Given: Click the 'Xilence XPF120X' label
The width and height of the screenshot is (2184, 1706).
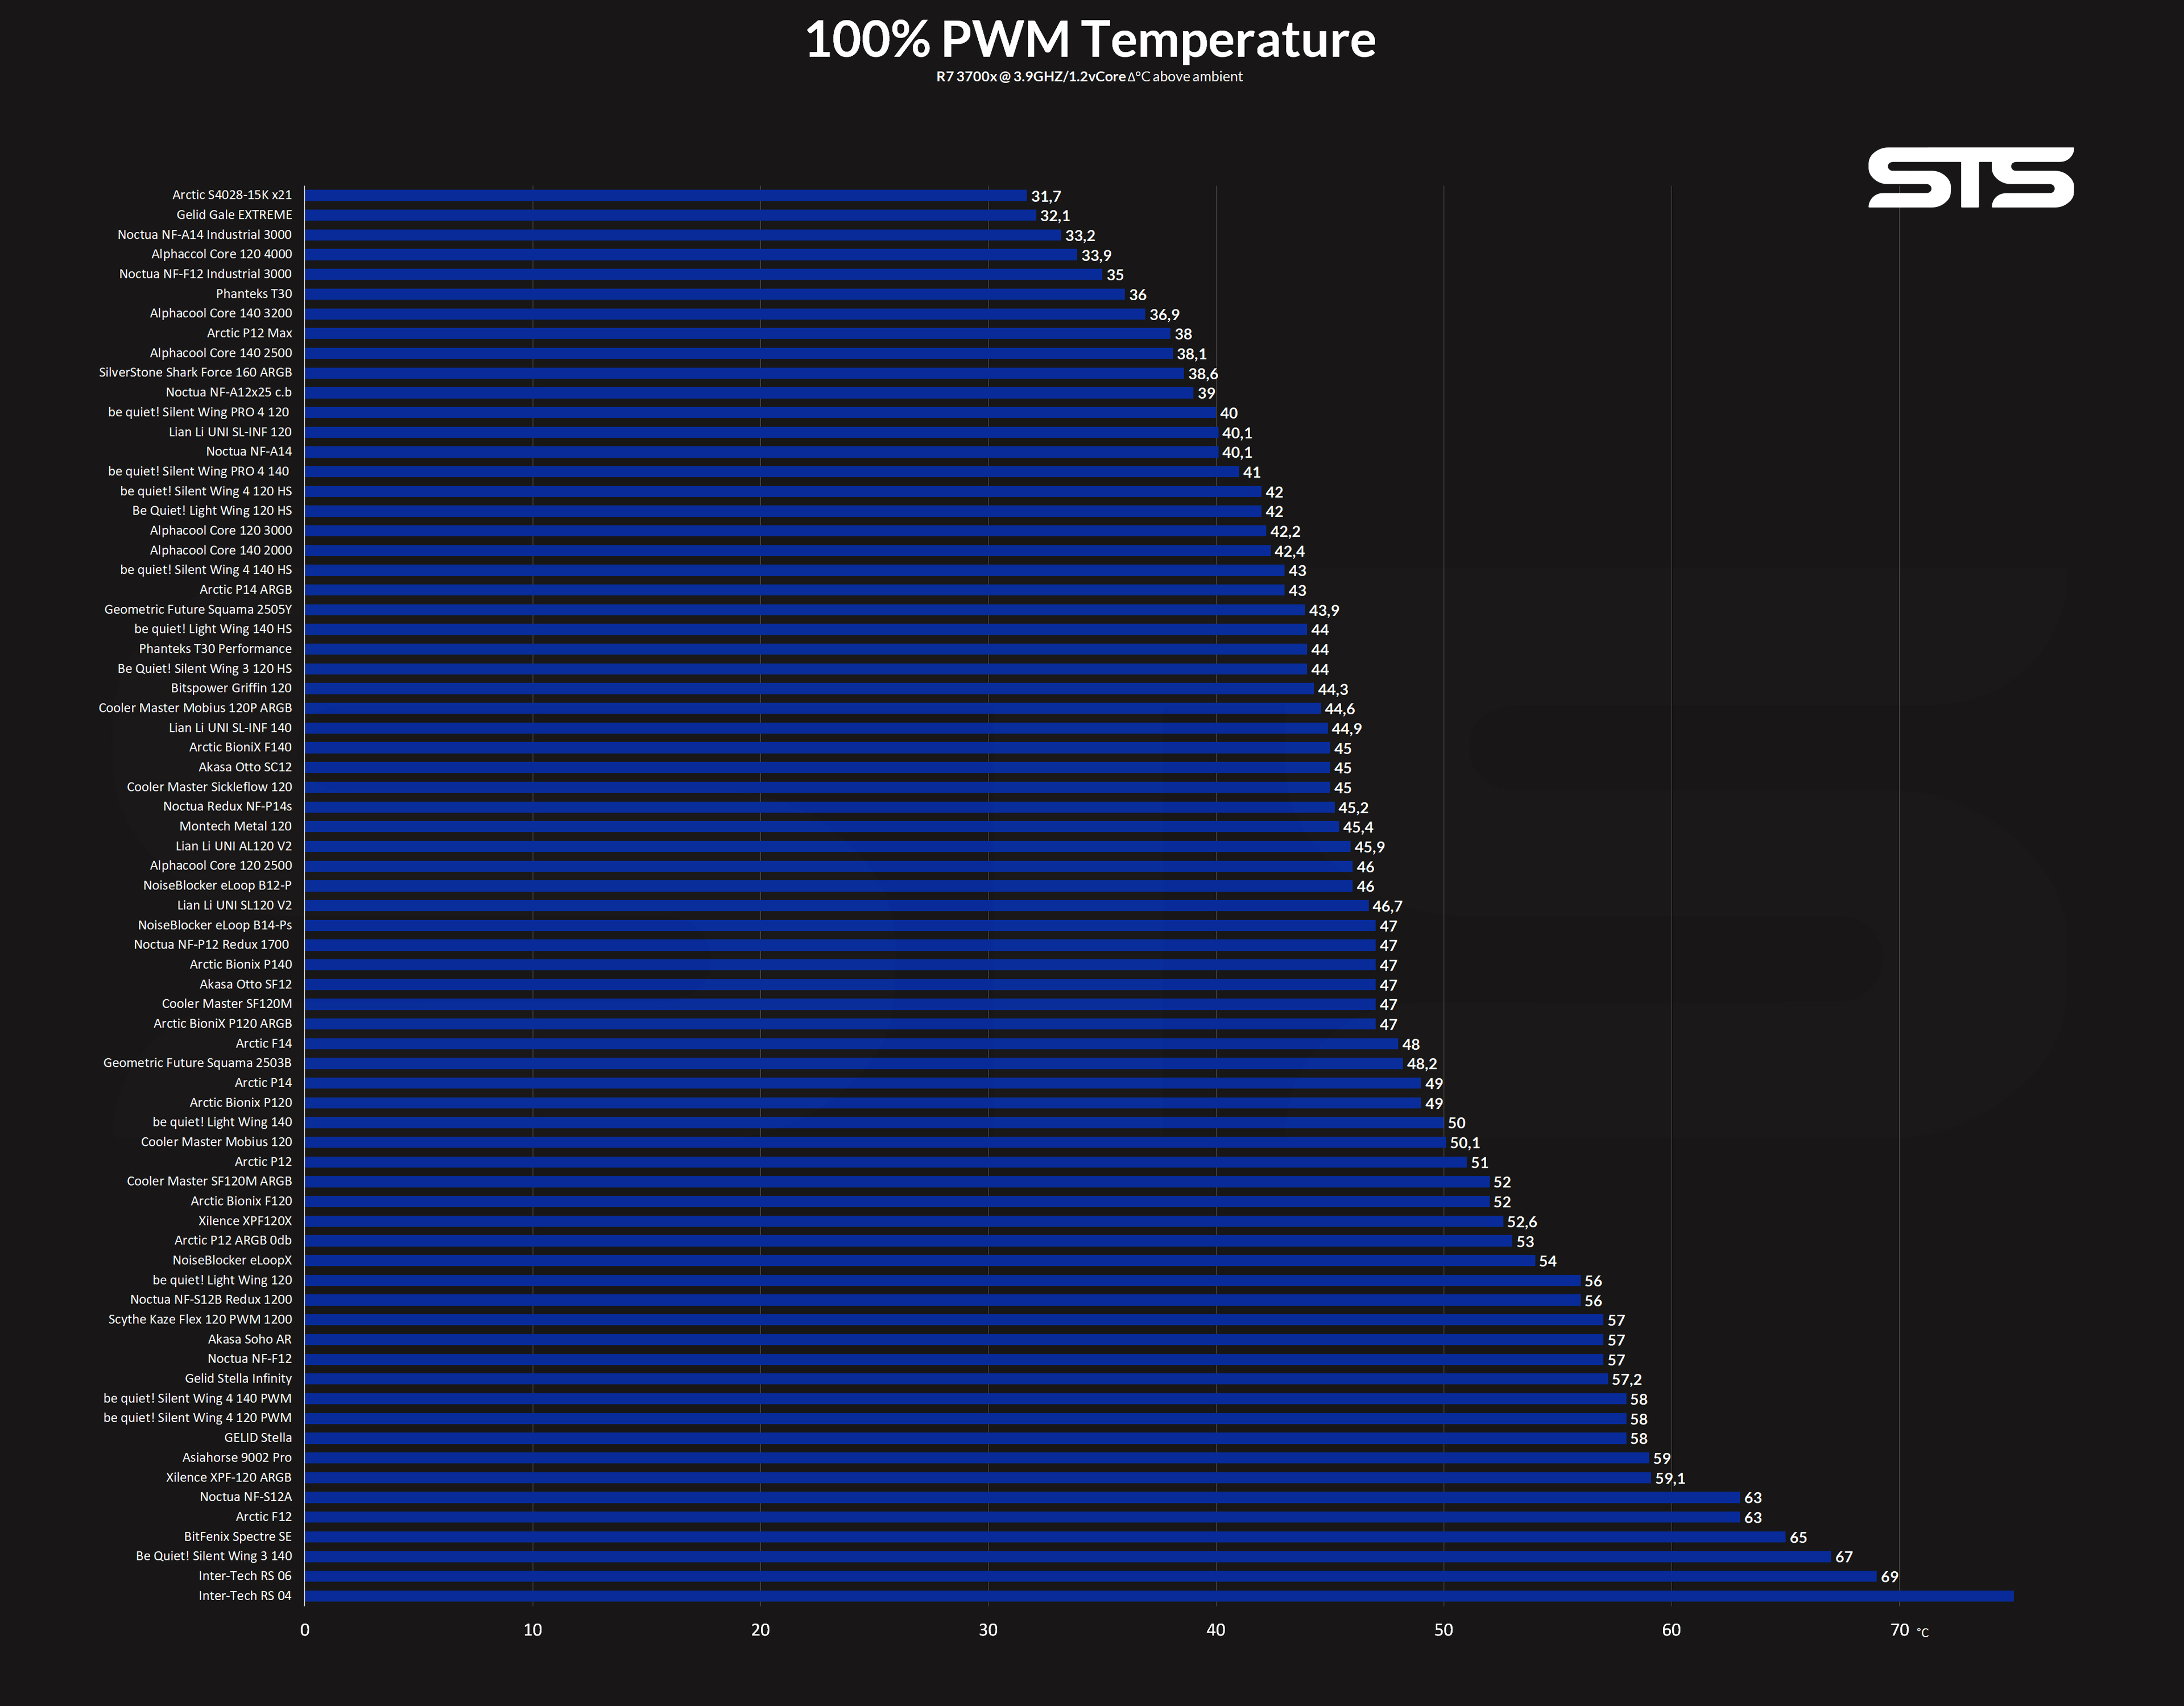Looking at the screenshot, I should pos(245,1221).
